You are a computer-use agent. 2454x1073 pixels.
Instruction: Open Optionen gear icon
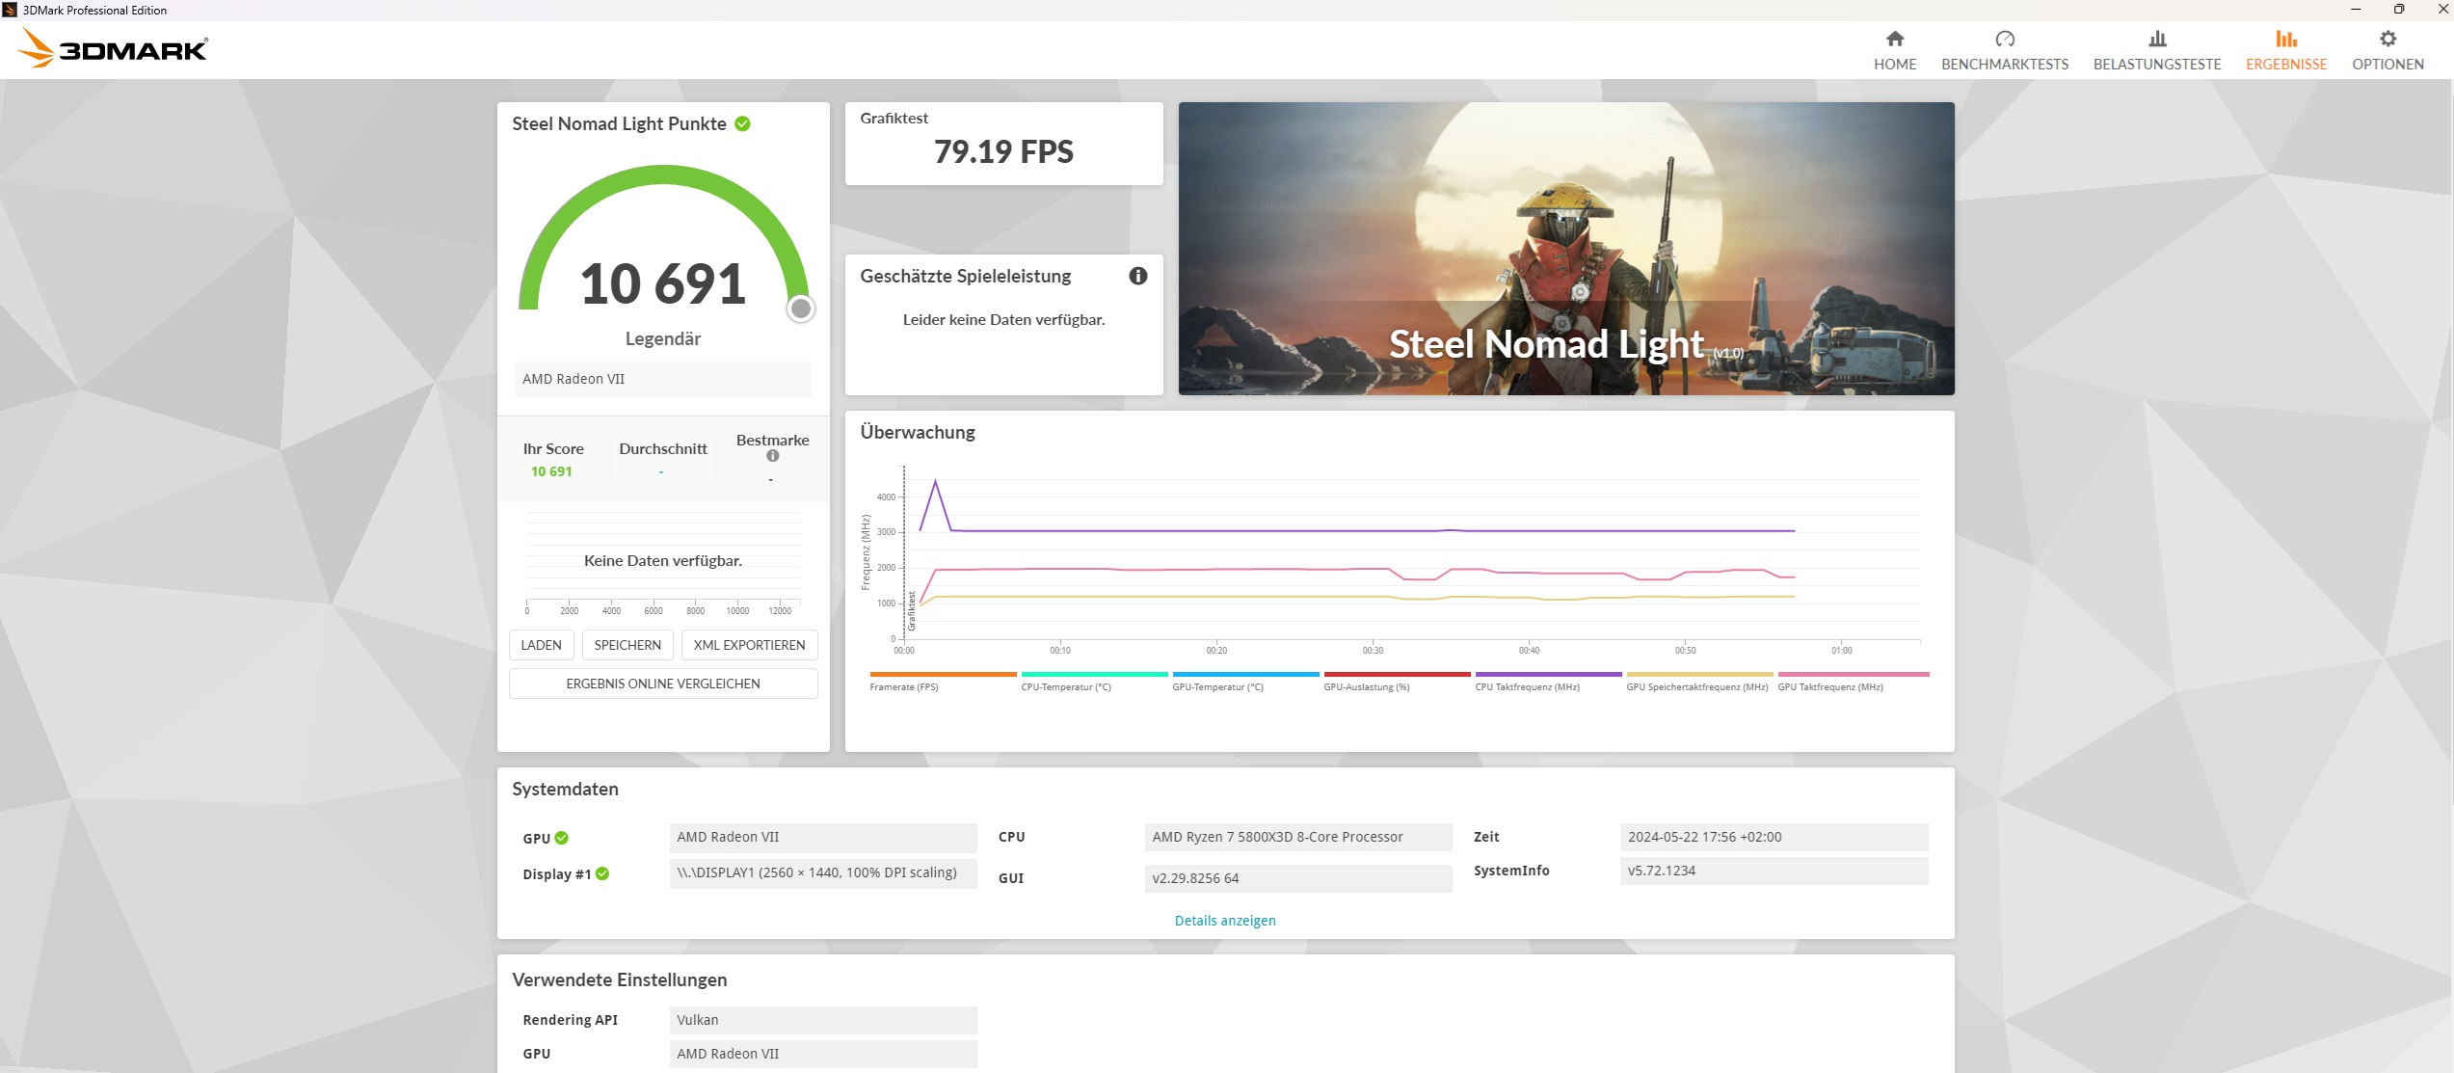tap(2387, 40)
